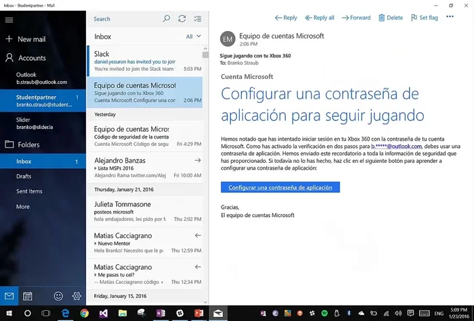The height and width of the screenshot is (321, 474).
Task: Open the volume tray icon
Action: (x=398, y=313)
